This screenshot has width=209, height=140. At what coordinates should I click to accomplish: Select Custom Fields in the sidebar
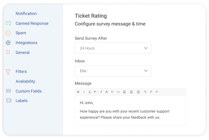(x=29, y=91)
